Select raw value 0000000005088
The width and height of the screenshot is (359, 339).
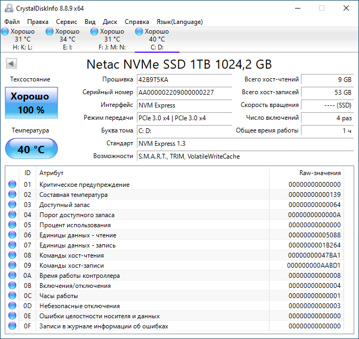click(315, 235)
